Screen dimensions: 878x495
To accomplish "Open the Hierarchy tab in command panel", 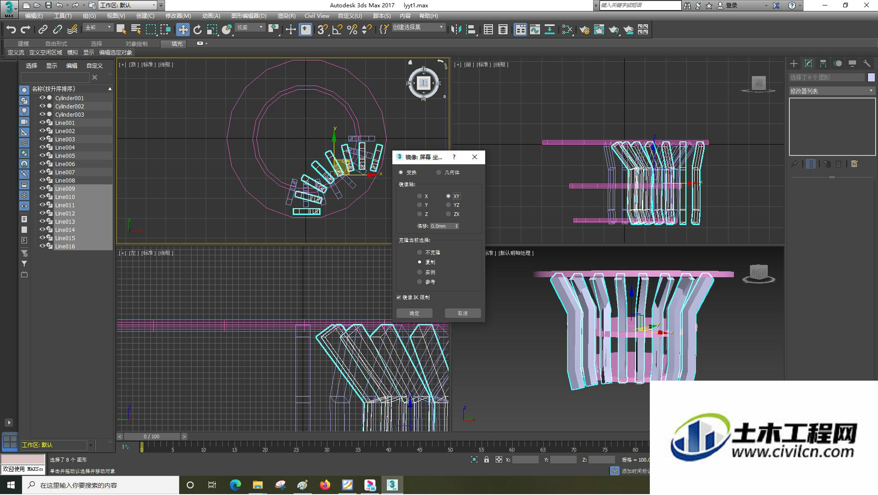I will coord(823,64).
